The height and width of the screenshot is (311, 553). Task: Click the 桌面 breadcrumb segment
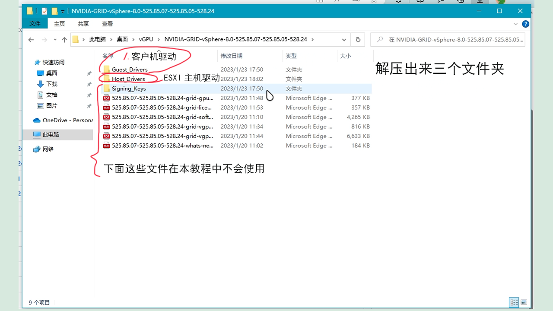pos(122,39)
